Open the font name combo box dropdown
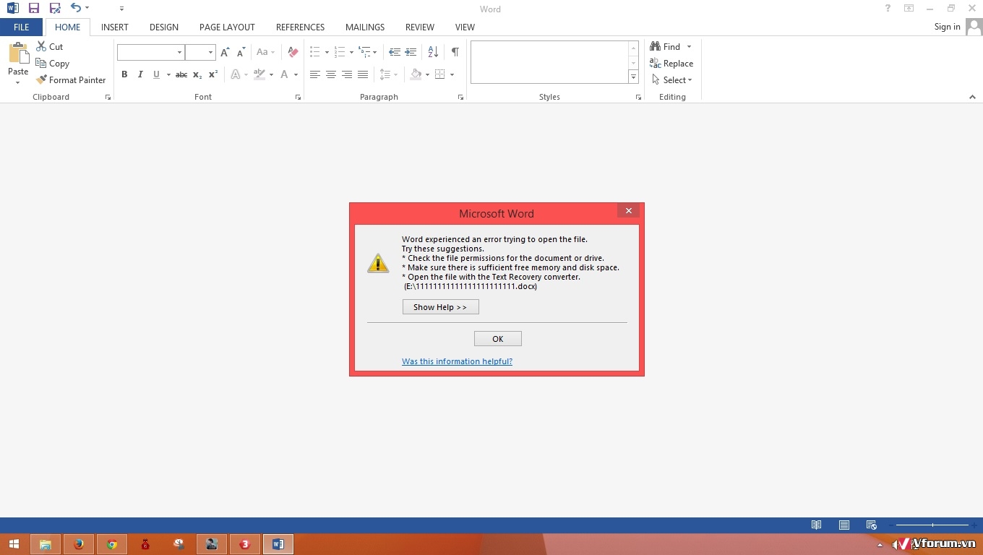 tap(179, 52)
